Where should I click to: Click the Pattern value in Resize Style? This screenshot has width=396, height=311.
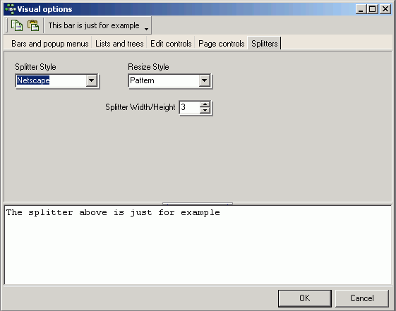[x=142, y=80]
